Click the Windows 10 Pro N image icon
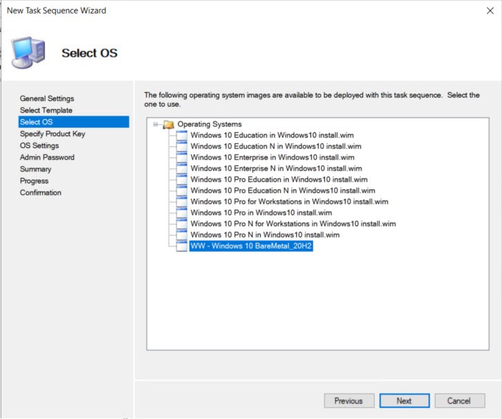The width and height of the screenshot is (502, 419). click(x=182, y=234)
